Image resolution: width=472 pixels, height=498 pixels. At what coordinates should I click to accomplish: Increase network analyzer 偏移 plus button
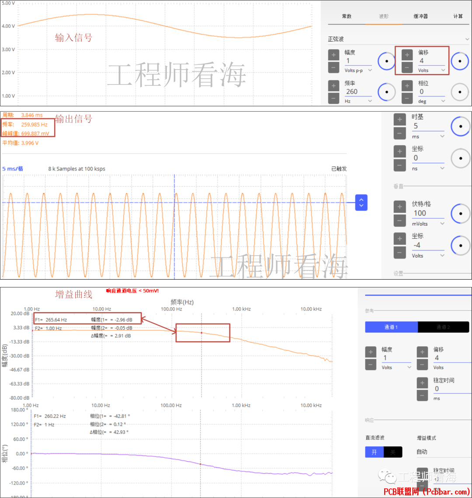[422, 352]
